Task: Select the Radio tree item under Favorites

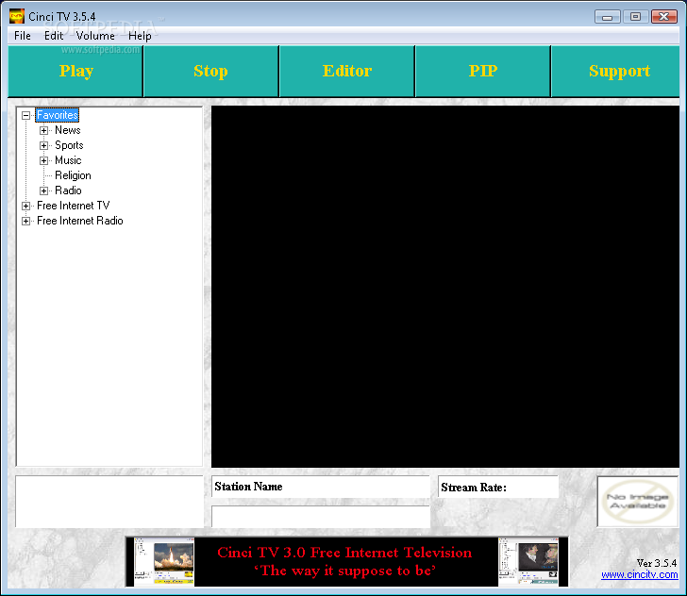Action: 68,190
